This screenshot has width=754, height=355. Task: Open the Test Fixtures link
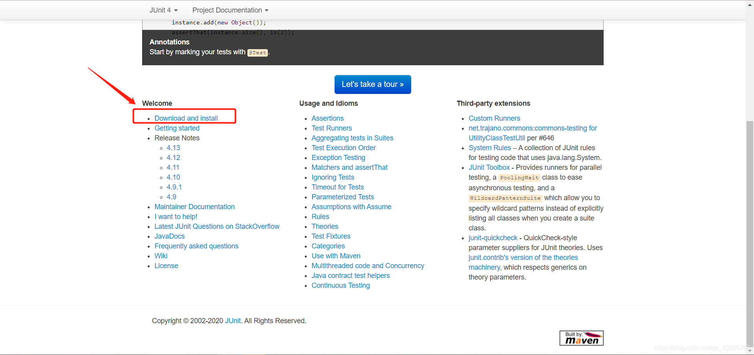tap(331, 236)
